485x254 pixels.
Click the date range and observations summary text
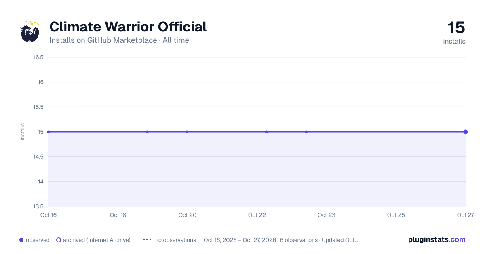(281, 240)
